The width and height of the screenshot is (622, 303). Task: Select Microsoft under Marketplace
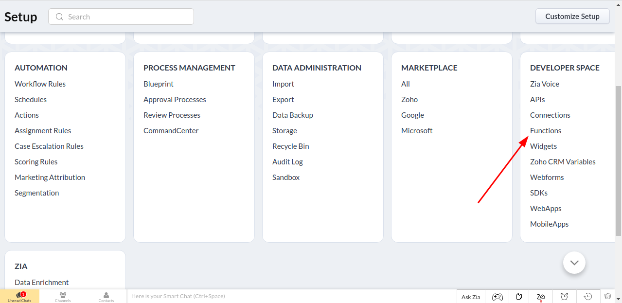tap(417, 130)
